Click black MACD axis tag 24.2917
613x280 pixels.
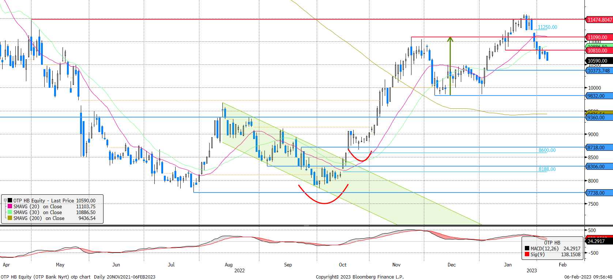coord(599,241)
